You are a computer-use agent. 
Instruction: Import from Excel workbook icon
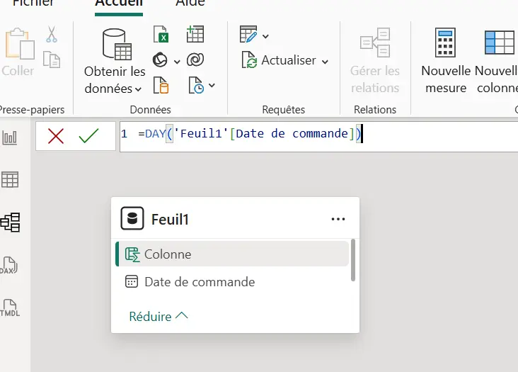click(161, 34)
